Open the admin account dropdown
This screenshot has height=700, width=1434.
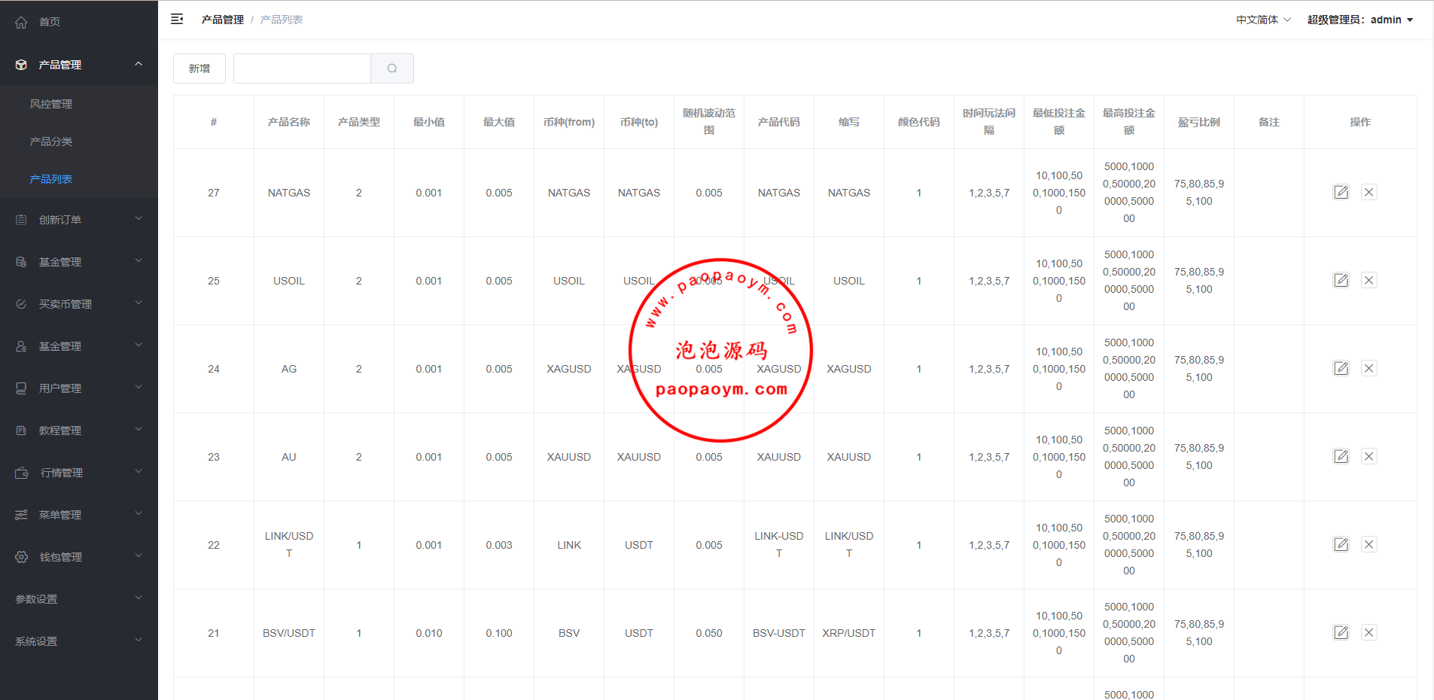pyautogui.click(x=1359, y=20)
